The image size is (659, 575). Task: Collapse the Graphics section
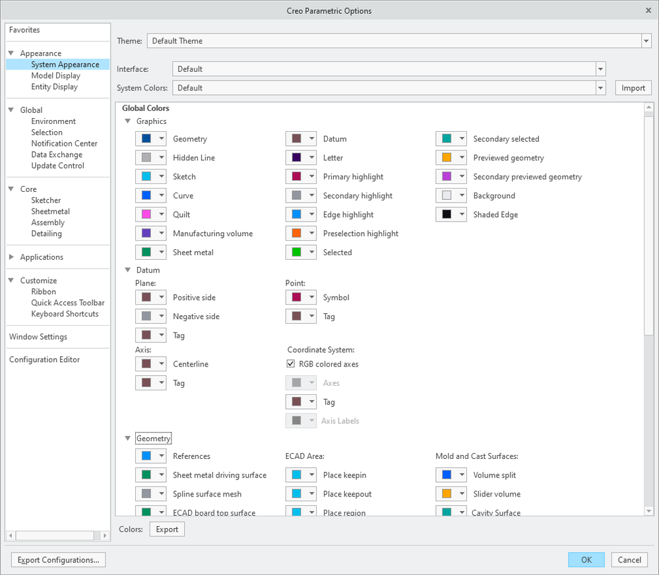tap(128, 121)
